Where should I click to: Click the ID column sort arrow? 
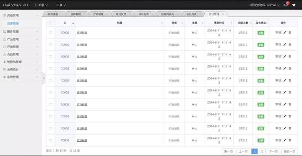point(73,23)
